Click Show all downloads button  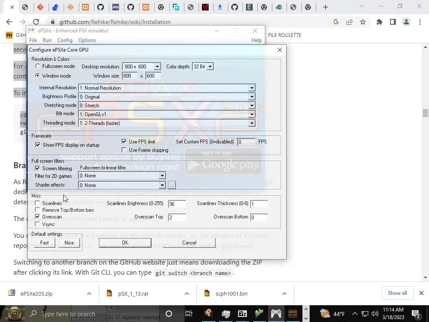pyautogui.click(x=397, y=293)
